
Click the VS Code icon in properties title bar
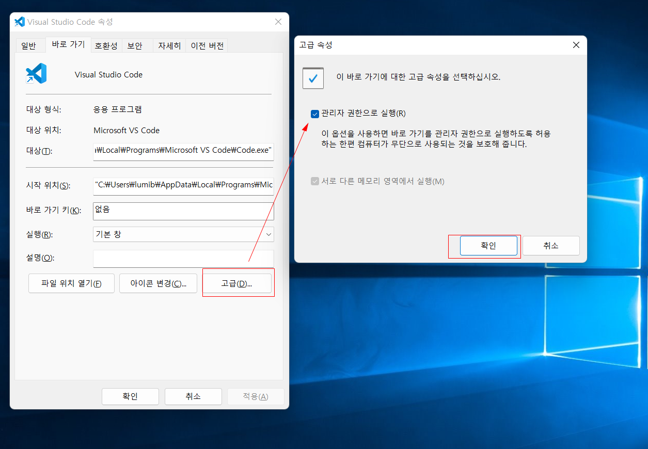coord(20,22)
